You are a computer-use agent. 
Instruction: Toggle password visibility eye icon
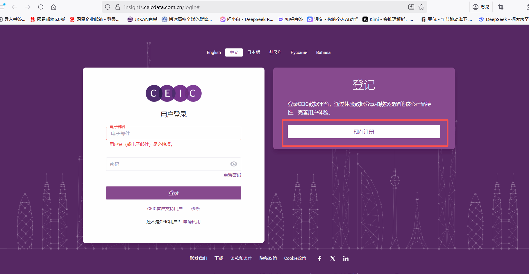[x=234, y=164]
